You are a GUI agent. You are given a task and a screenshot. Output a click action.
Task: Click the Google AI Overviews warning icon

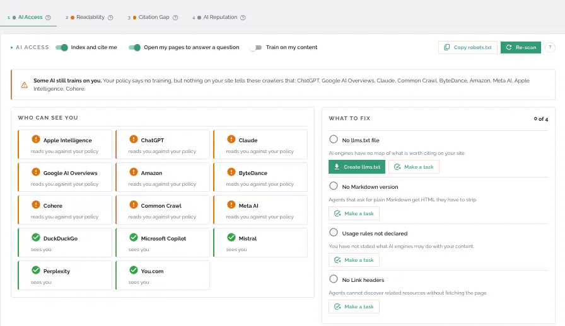coord(36,172)
